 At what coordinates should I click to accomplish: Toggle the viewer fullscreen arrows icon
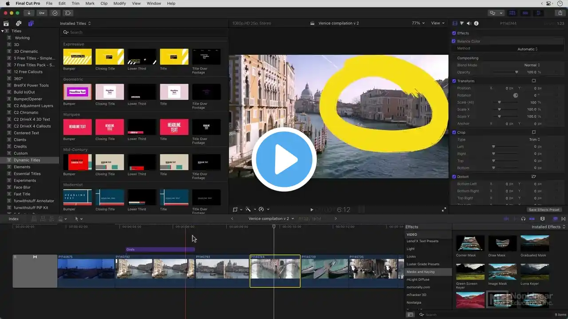pyautogui.click(x=444, y=210)
